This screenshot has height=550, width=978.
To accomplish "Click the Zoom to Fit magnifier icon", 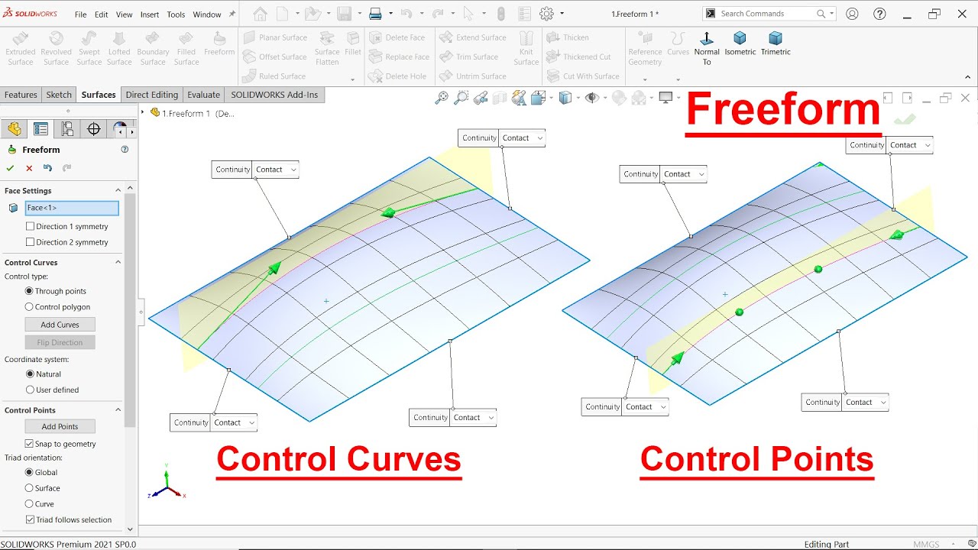I will [442, 97].
